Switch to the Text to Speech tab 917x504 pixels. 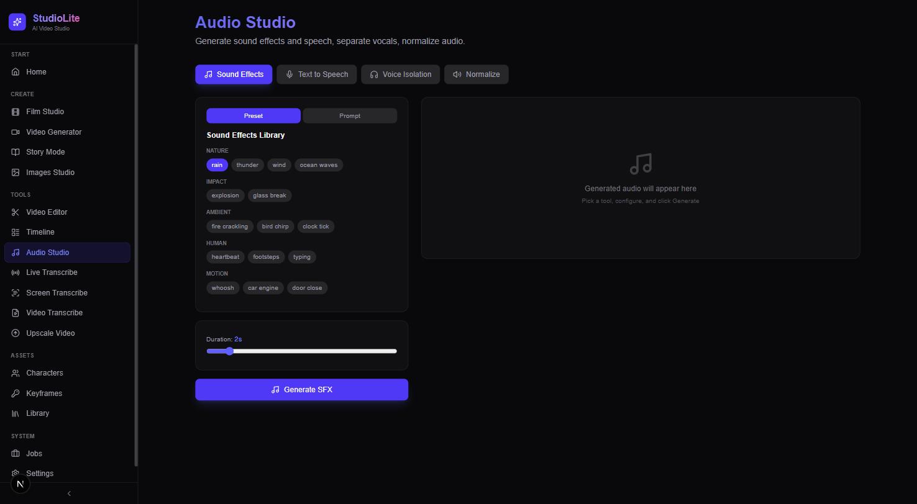tap(317, 74)
